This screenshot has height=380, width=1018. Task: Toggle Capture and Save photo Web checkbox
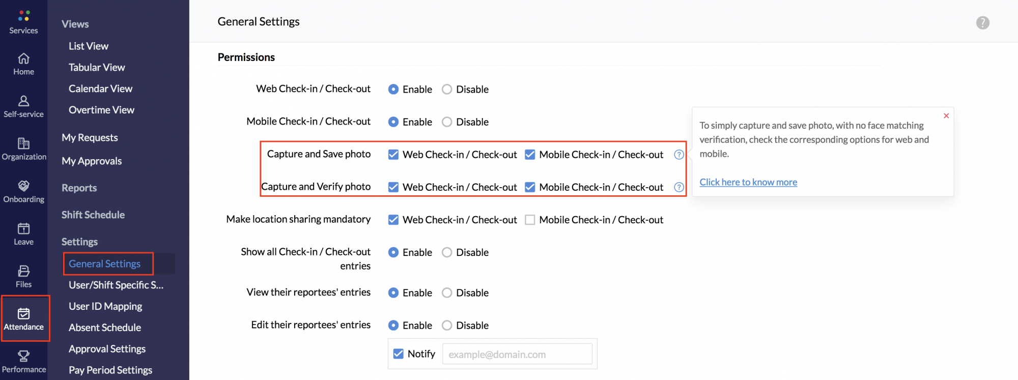click(393, 155)
